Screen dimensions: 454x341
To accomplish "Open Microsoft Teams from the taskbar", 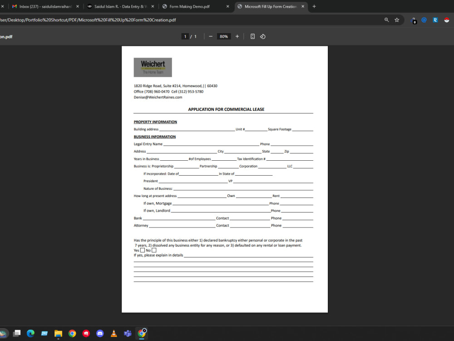I will 128,333.
